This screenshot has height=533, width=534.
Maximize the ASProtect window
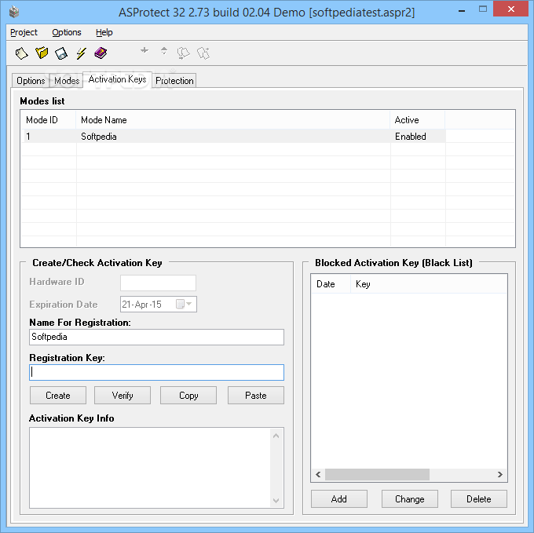point(483,9)
